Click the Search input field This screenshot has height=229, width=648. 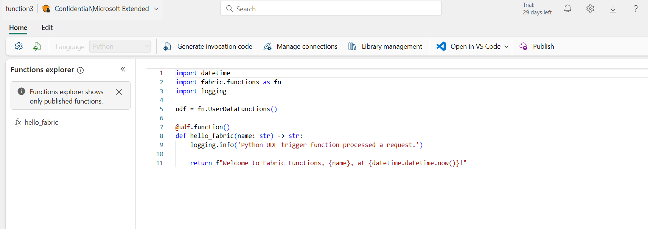(x=331, y=9)
